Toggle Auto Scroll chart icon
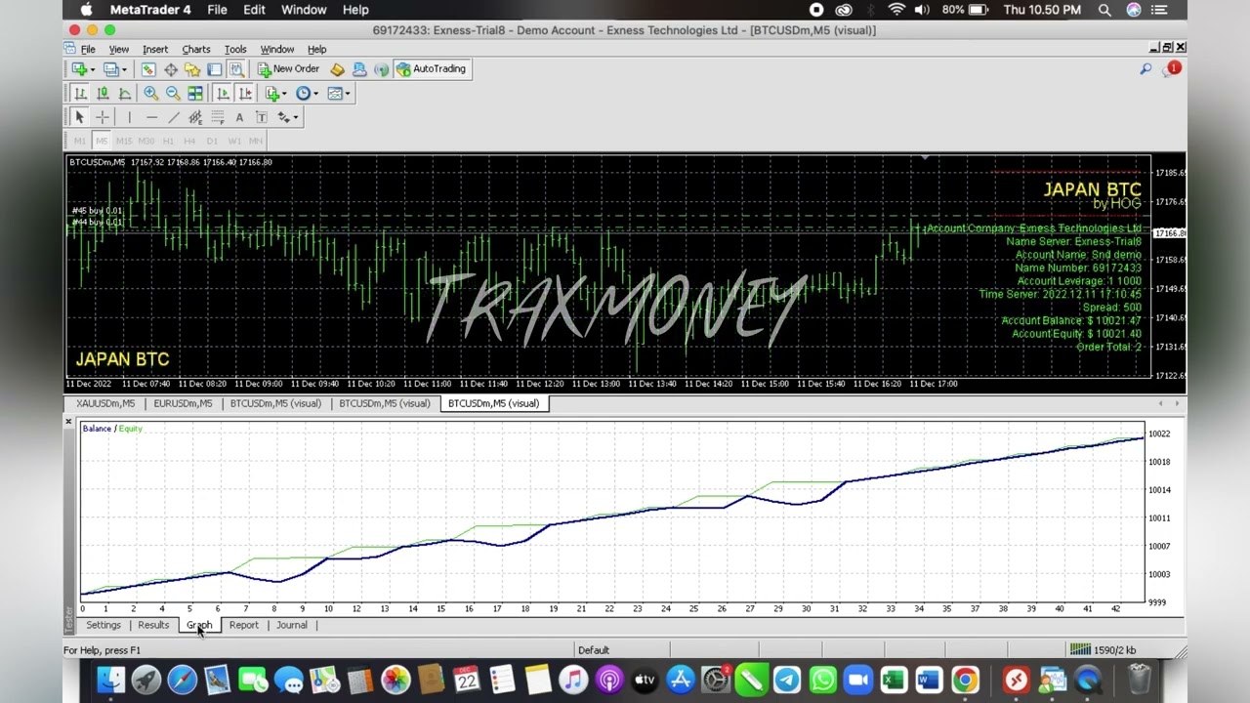 point(223,94)
